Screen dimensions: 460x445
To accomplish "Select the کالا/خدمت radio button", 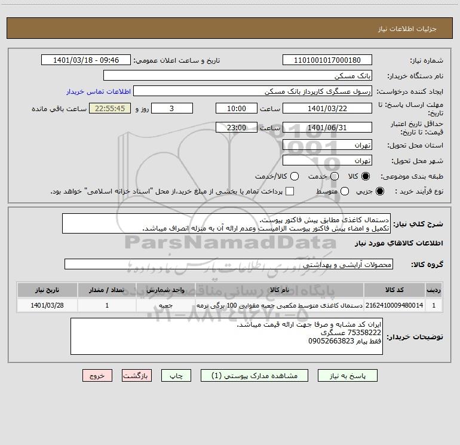I will (x=295, y=176).
